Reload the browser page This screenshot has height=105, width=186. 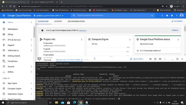[x=10, y=6]
